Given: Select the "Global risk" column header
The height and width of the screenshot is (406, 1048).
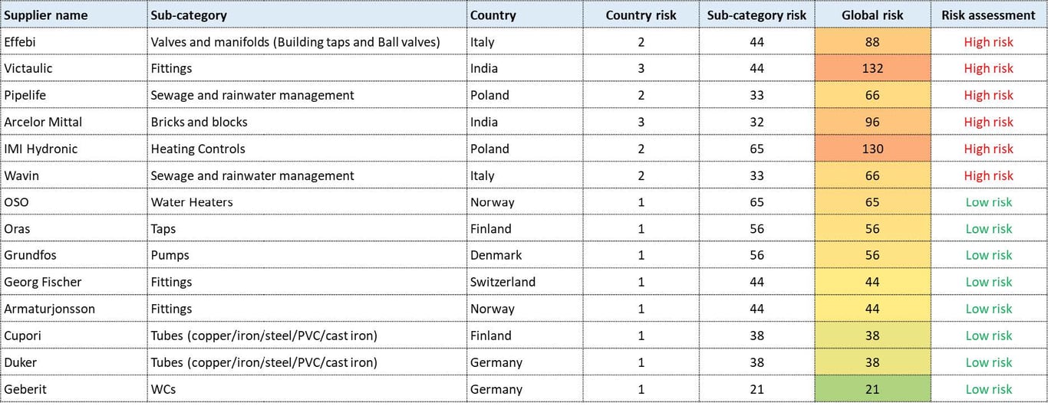Looking at the screenshot, I should click(x=872, y=15).
